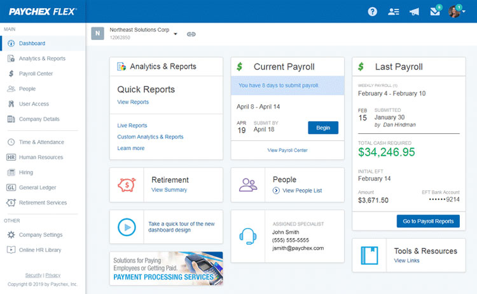The width and height of the screenshot is (477, 294).
Task: Open the contact card icon in header
Action: tap(394, 11)
